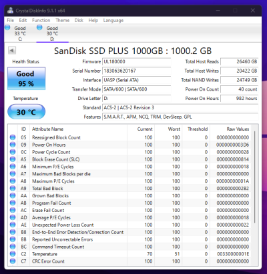Click the CrystalDiskInfo title bar app icon
The height and width of the screenshot is (274, 267).
(x=10, y=11)
